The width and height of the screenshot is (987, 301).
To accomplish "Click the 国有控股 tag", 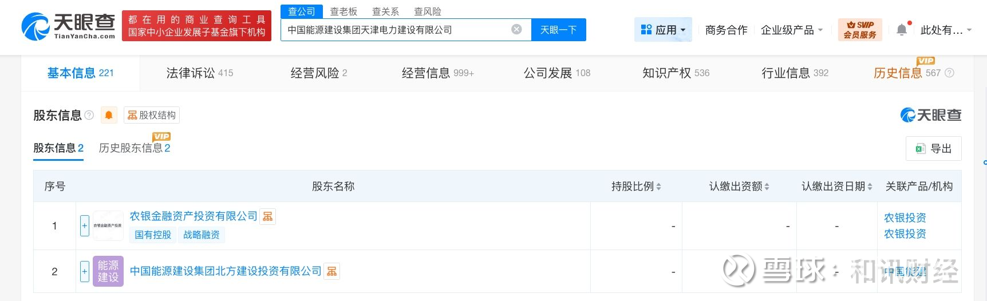I will pos(153,235).
